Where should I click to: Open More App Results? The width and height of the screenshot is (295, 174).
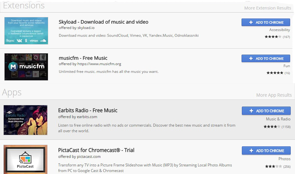(274, 95)
